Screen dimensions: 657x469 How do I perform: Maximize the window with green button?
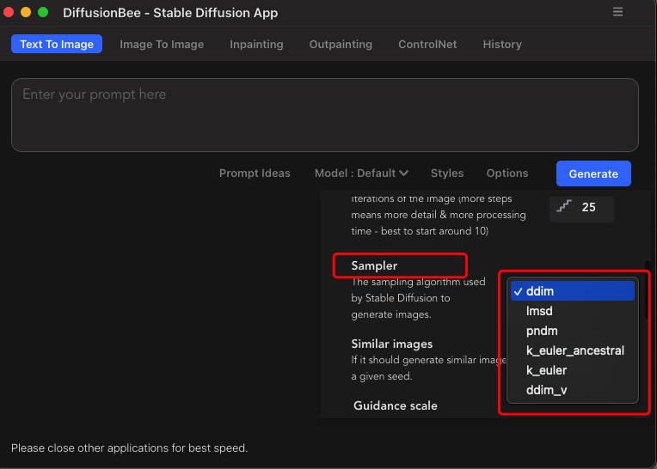click(43, 12)
